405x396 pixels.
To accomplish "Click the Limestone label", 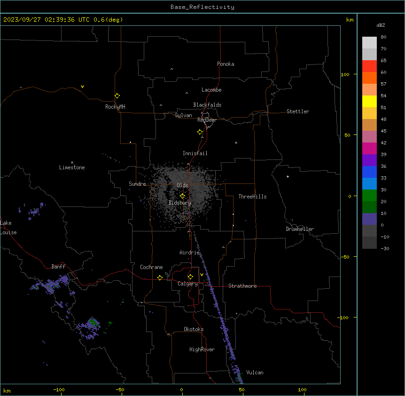I will point(72,167).
